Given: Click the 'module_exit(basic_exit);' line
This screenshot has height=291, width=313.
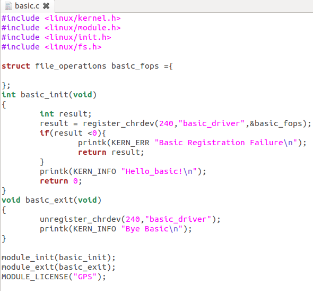Looking at the screenshot, I should [59, 267].
